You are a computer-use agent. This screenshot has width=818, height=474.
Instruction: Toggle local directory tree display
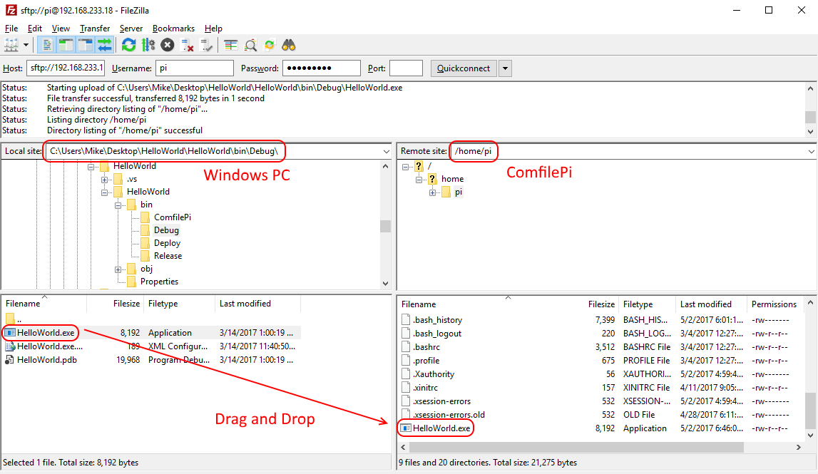(x=66, y=45)
